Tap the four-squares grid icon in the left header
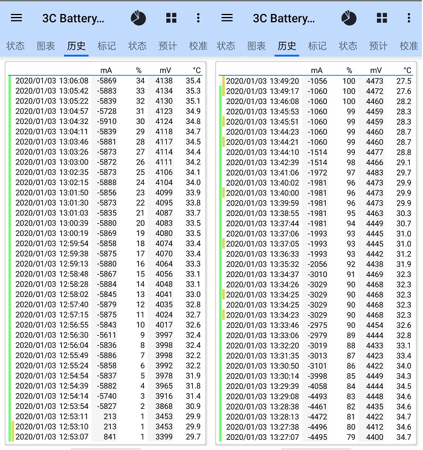This screenshot has width=423, height=450. tap(172, 18)
